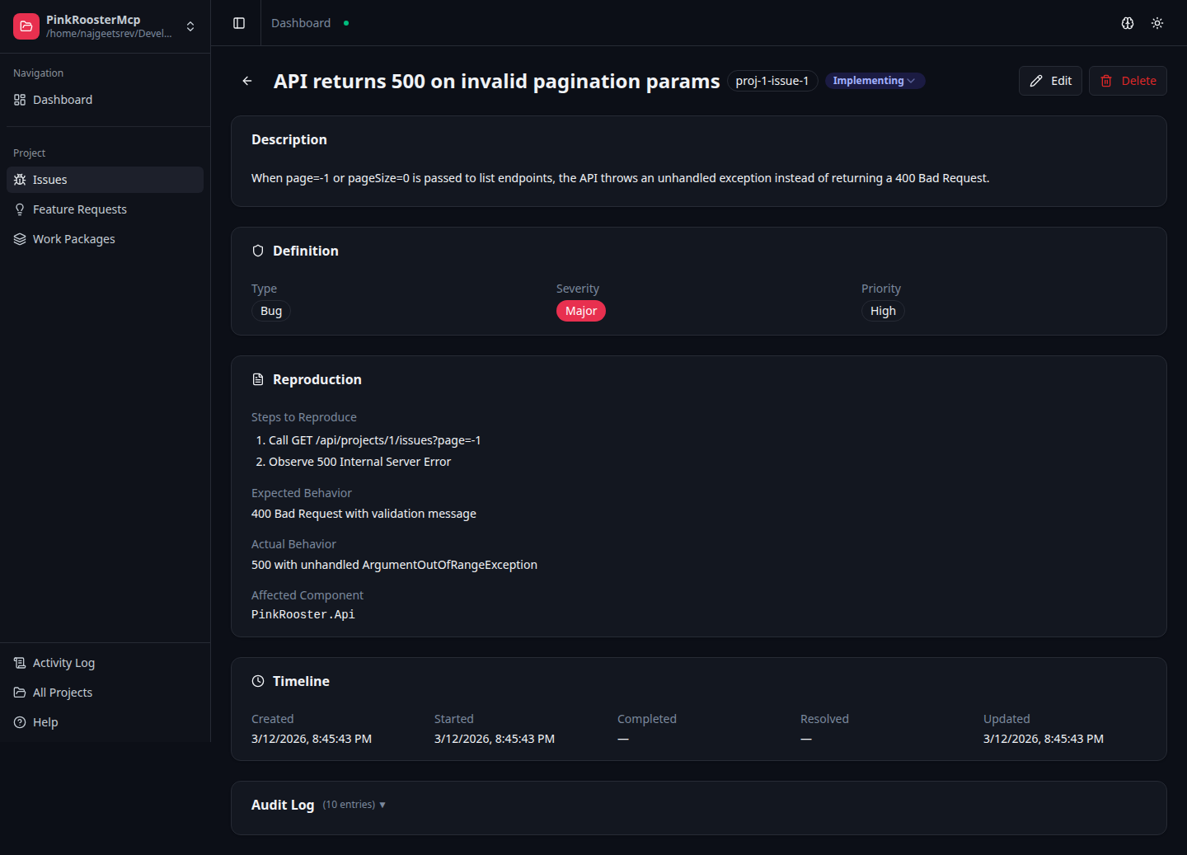The width and height of the screenshot is (1187, 855).
Task: Click step 'Call GET /api/projects/1/issues?page=-1'
Action: 375,440
